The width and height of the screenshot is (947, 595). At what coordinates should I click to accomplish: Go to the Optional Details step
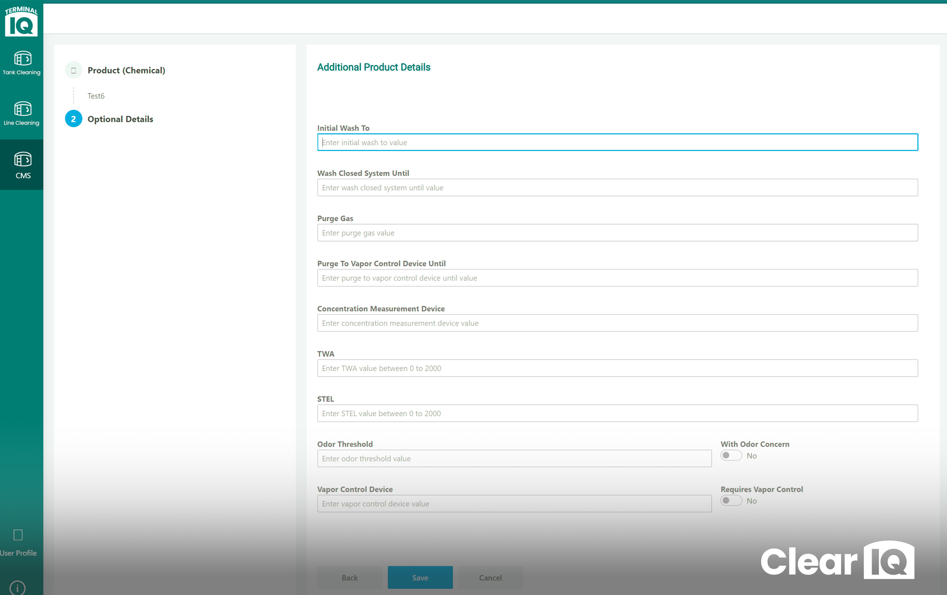point(120,119)
